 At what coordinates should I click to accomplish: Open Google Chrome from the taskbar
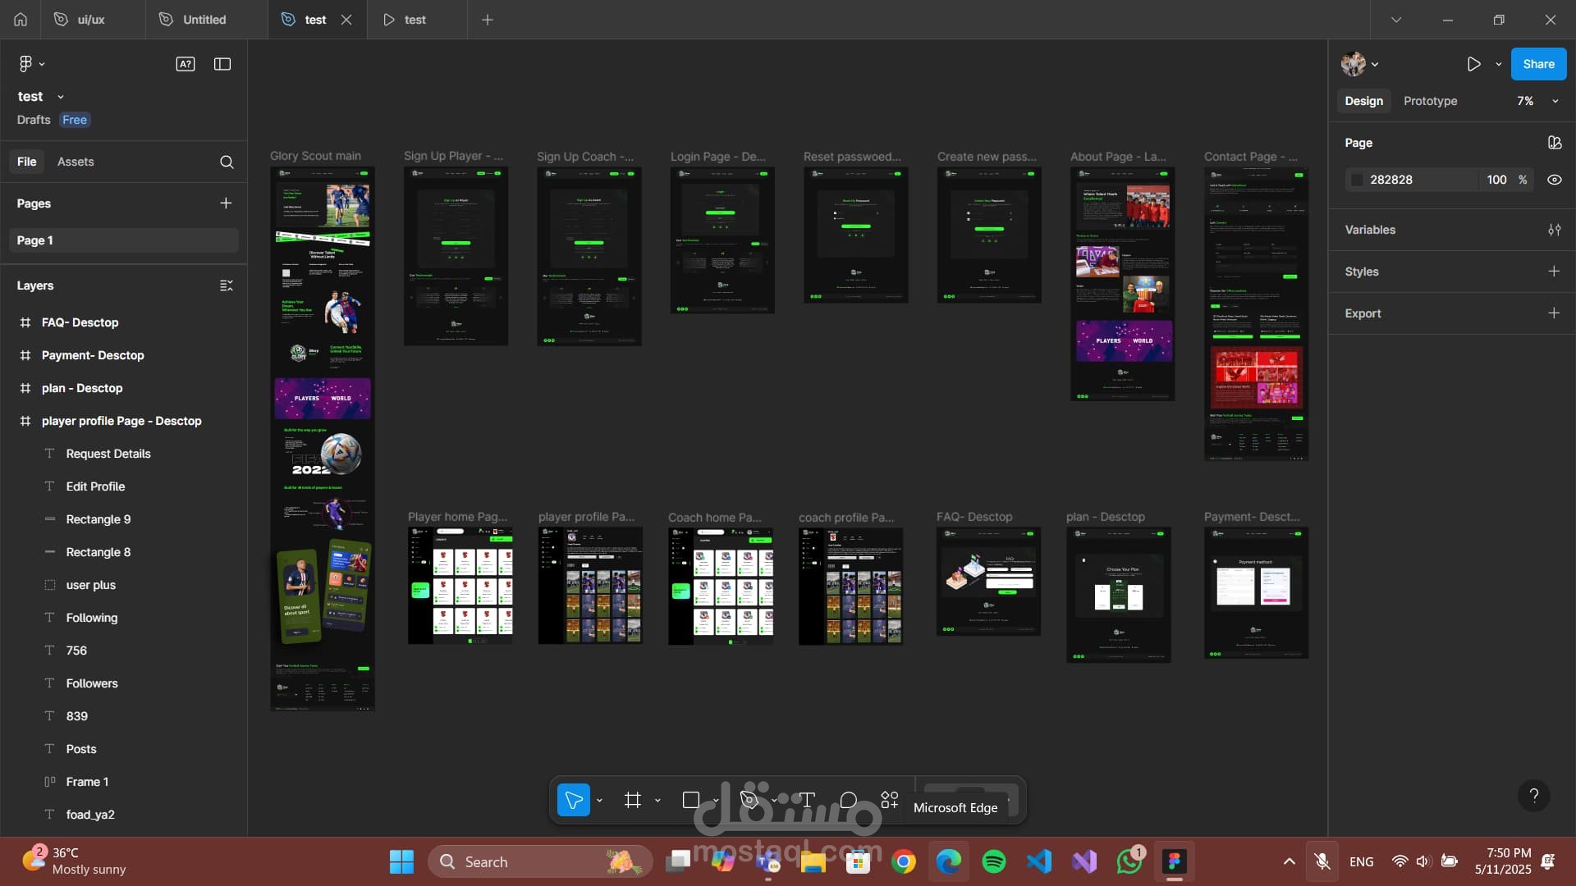pyautogui.click(x=904, y=861)
